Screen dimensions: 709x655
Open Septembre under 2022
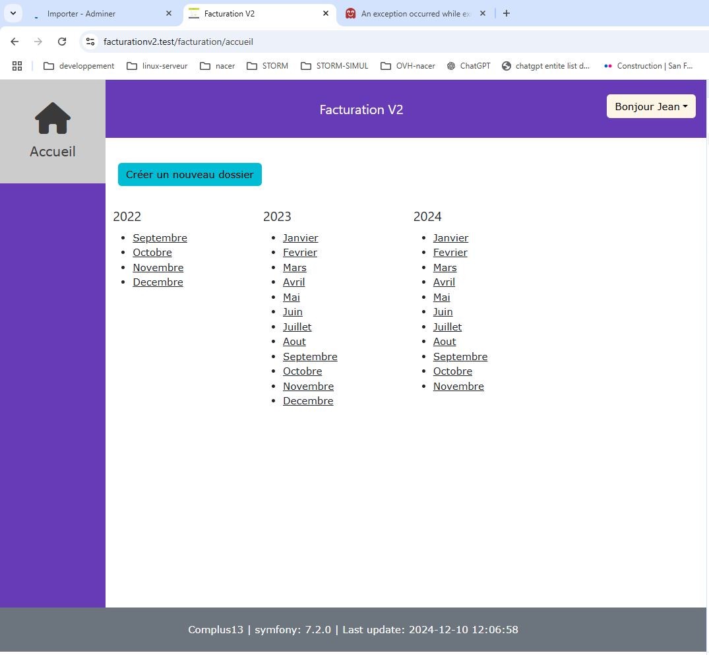pyautogui.click(x=160, y=238)
